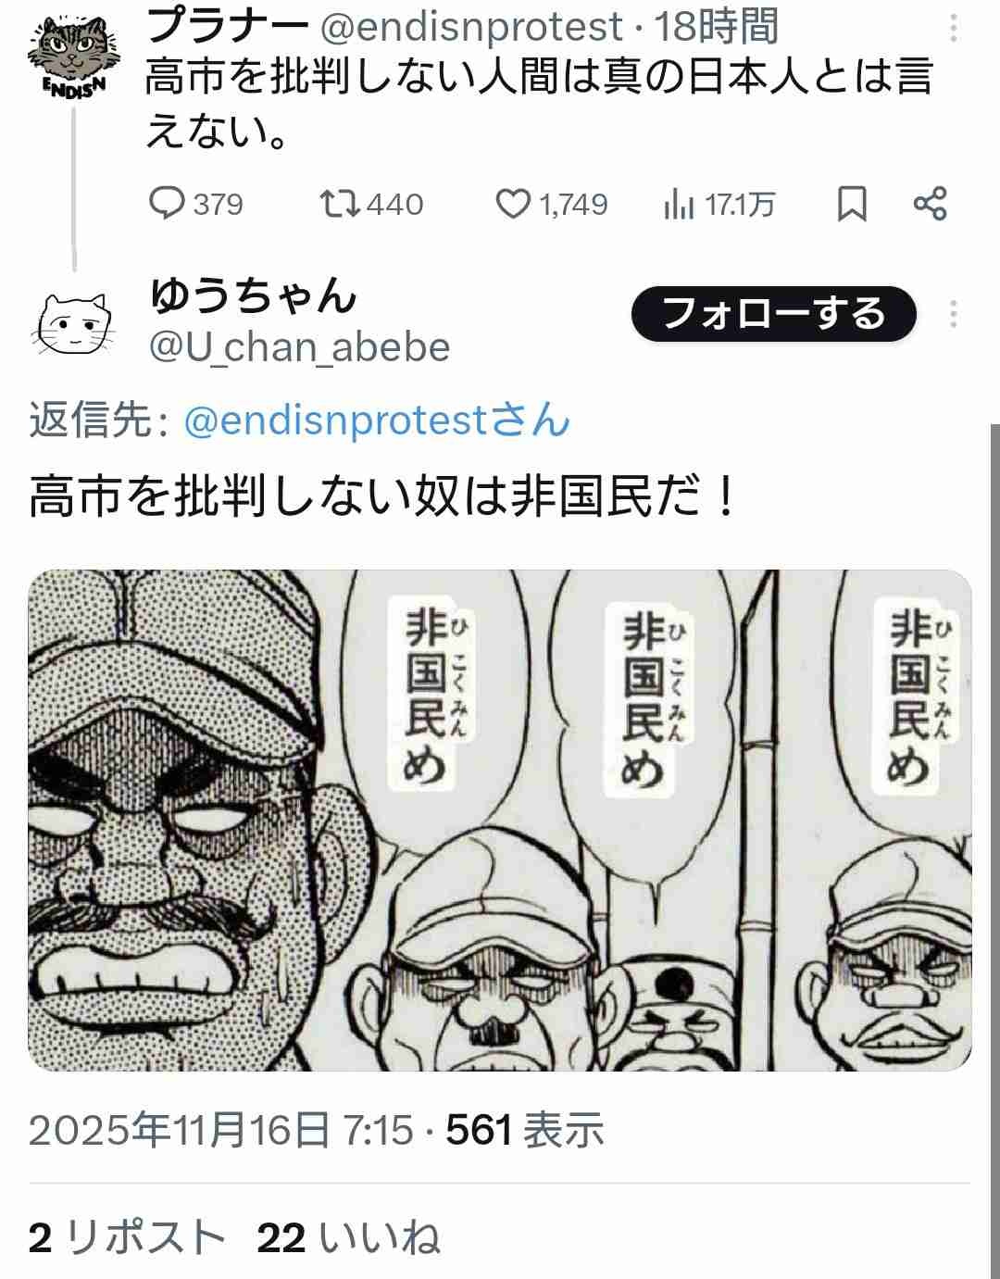This screenshot has width=1000, height=1279.
Task: Open the 2025年11月16日 7:15 timestamp
Action: point(220,1130)
